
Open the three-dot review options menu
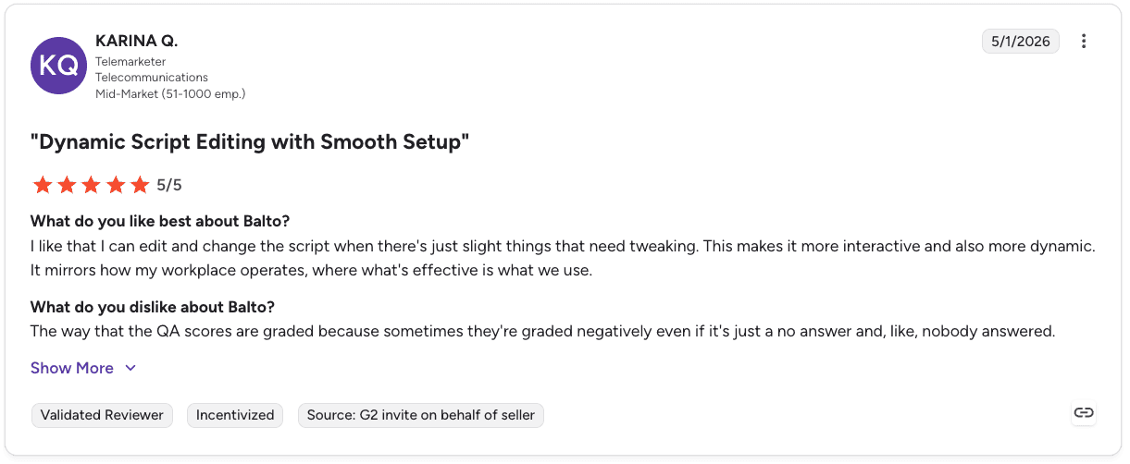tap(1084, 42)
